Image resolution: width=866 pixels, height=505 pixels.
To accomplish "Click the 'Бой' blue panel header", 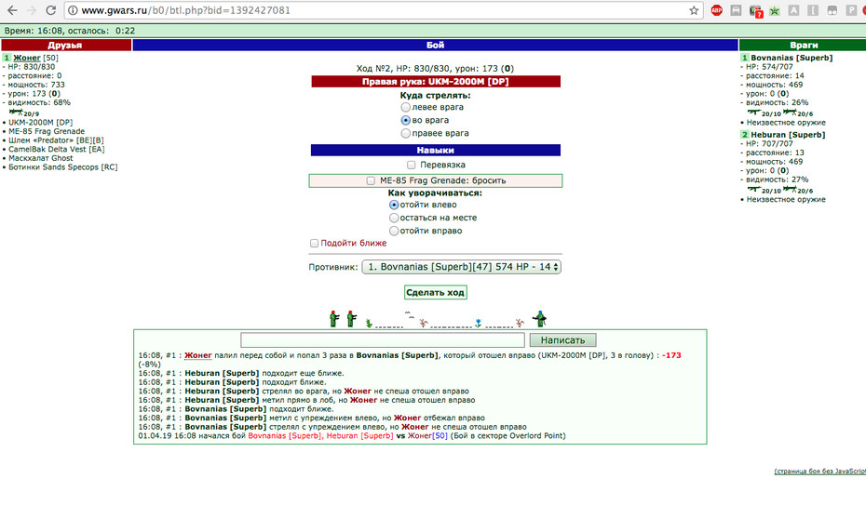I will pos(435,46).
